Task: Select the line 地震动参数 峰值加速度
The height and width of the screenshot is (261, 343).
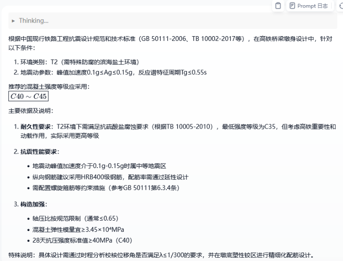Action: [x=110, y=72]
